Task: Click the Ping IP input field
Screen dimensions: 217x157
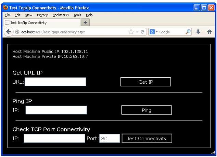Action: coord(56,110)
